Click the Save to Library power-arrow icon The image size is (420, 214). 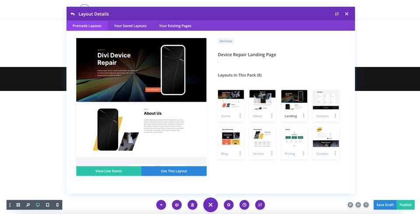[x=177, y=205]
